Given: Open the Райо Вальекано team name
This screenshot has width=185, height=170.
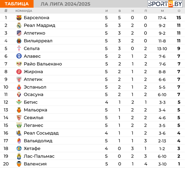Looking at the screenshot, I should pos(43,64).
